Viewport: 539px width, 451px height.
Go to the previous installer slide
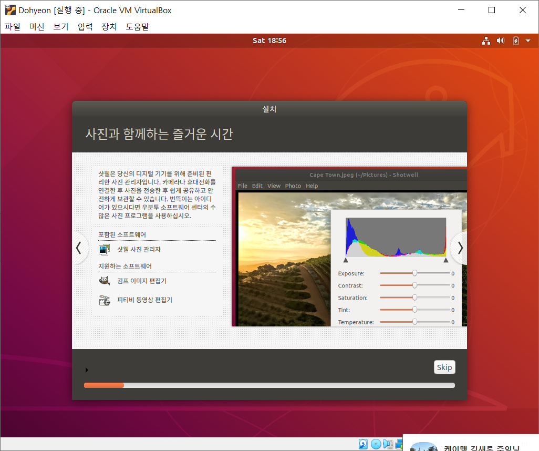click(79, 248)
